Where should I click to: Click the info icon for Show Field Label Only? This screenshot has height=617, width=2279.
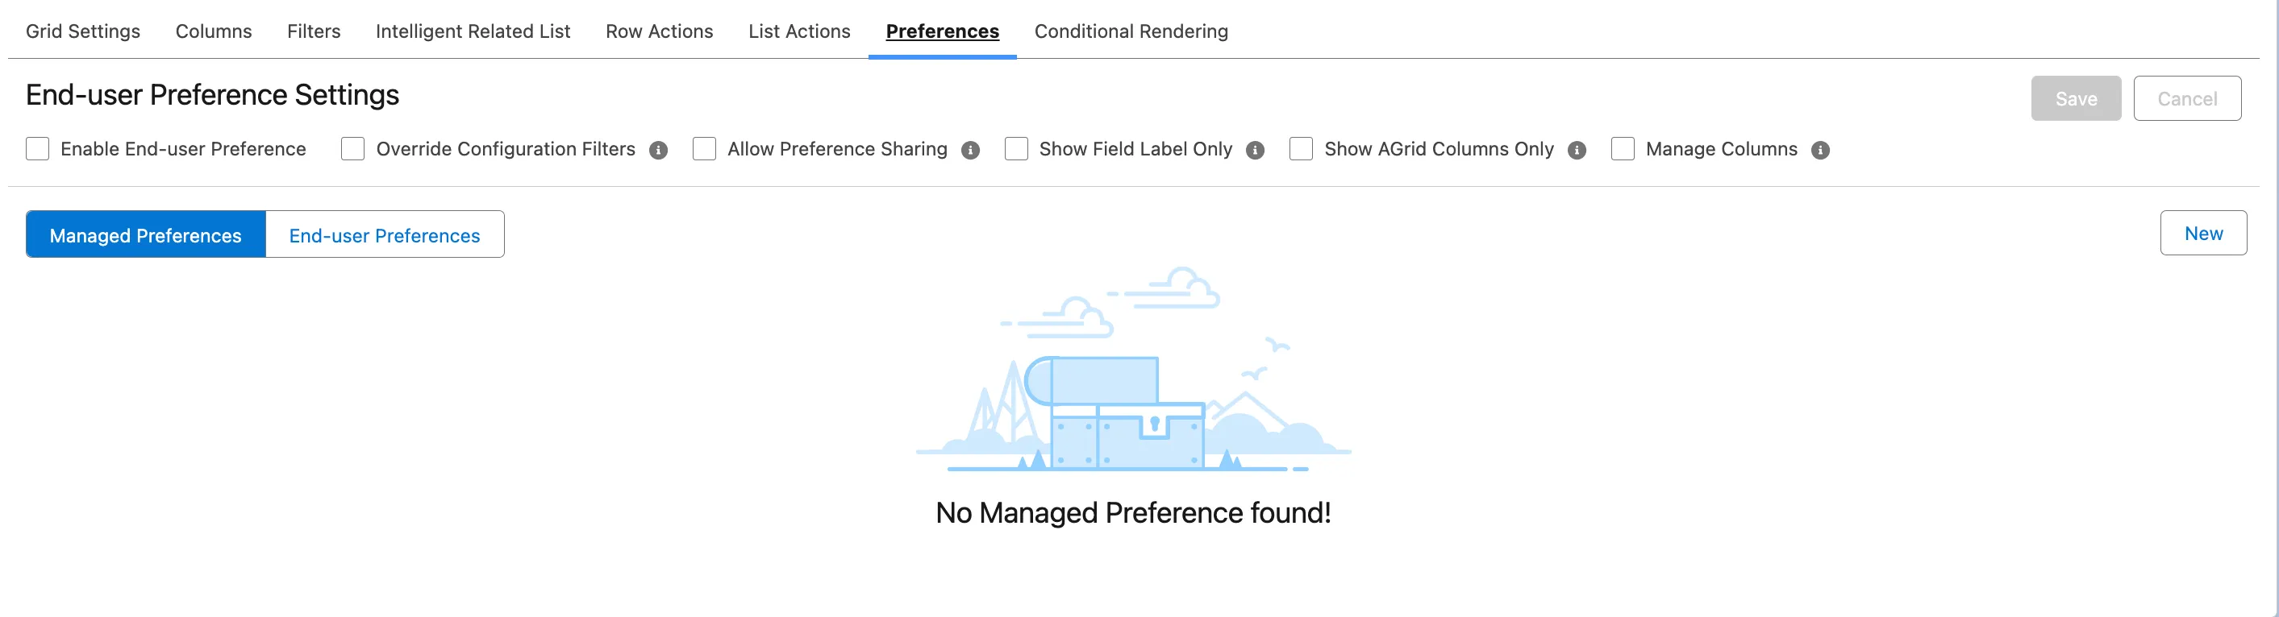point(1256,149)
